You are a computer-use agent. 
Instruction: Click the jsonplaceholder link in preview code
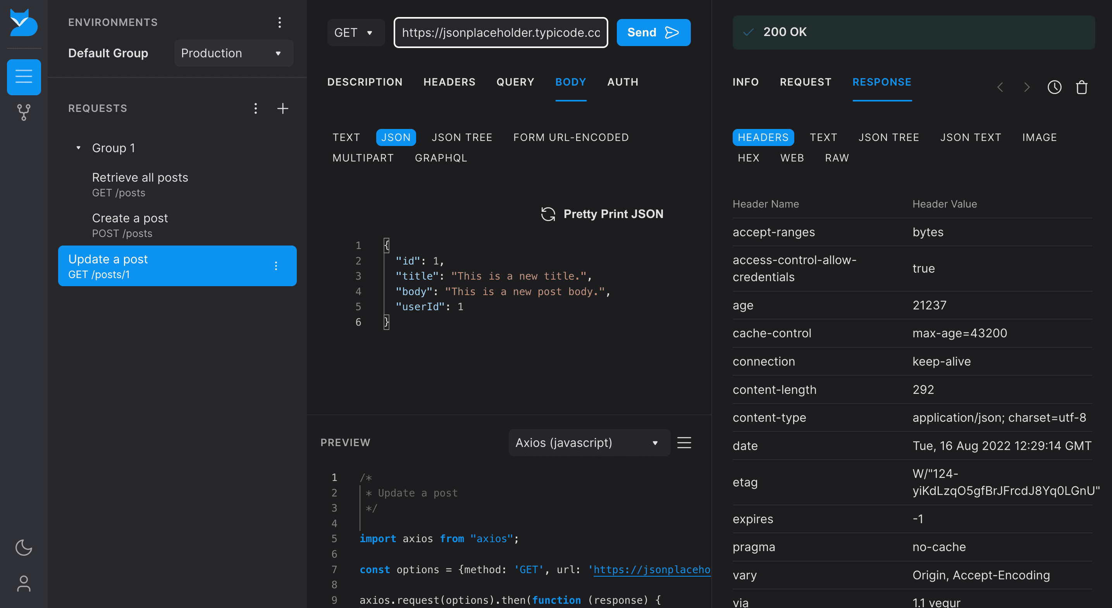(x=651, y=570)
